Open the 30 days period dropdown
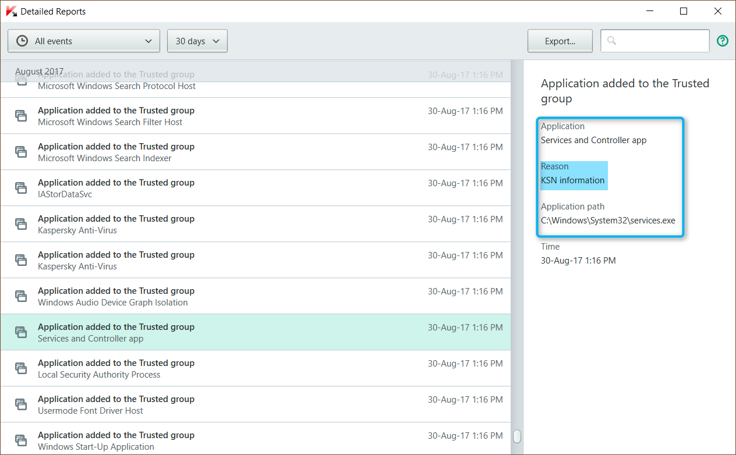Image resolution: width=736 pixels, height=455 pixels. click(197, 41)
